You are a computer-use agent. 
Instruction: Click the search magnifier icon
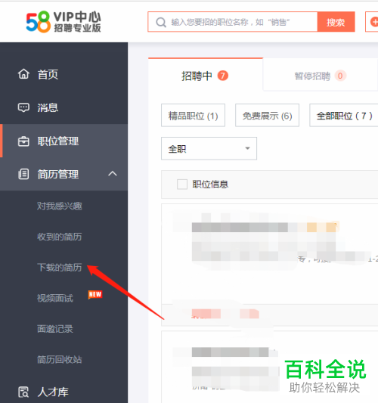click(x=161, y=23)
